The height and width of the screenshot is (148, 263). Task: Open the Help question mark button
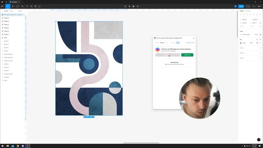pos(258,140)
